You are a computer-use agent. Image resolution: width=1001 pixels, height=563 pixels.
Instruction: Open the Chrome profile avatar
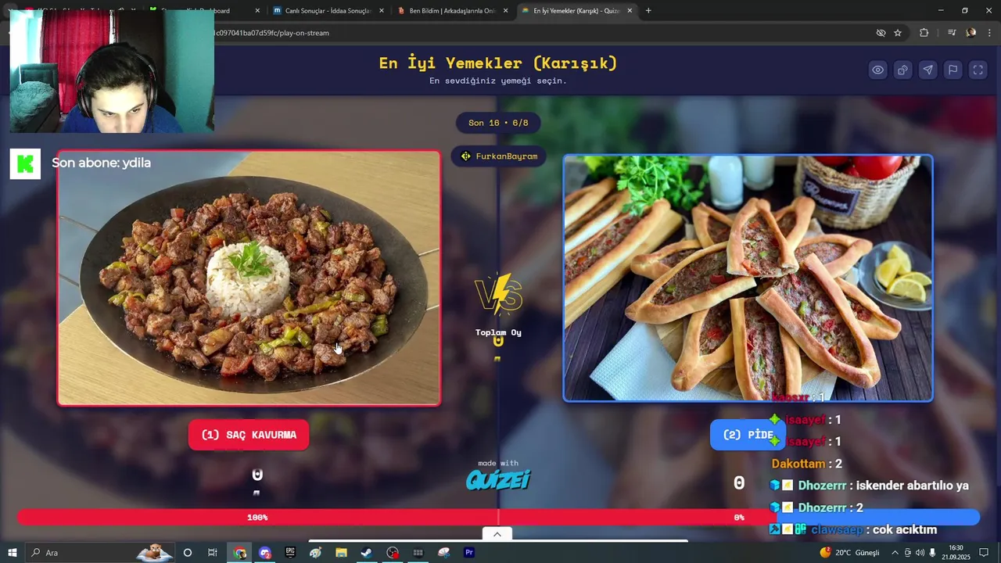[971, 33]
